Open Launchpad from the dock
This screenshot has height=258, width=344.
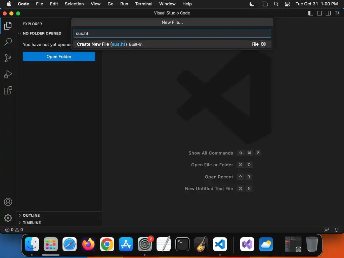pyautogui.click(x=51, y=244)
